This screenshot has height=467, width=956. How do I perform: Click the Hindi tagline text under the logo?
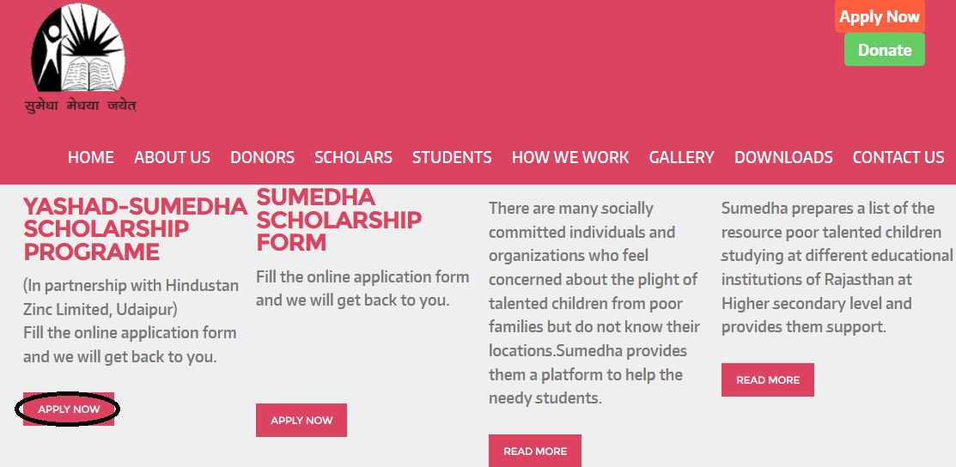point(81,106)
